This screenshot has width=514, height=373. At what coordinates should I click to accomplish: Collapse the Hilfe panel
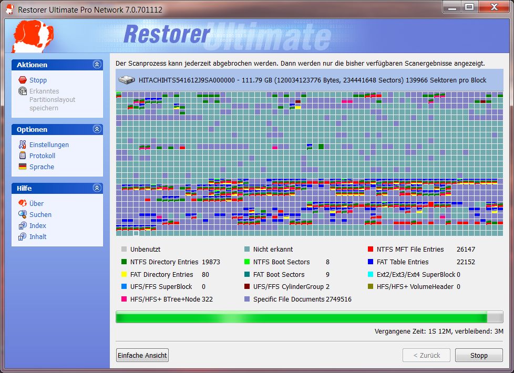(x=97, y=188)
